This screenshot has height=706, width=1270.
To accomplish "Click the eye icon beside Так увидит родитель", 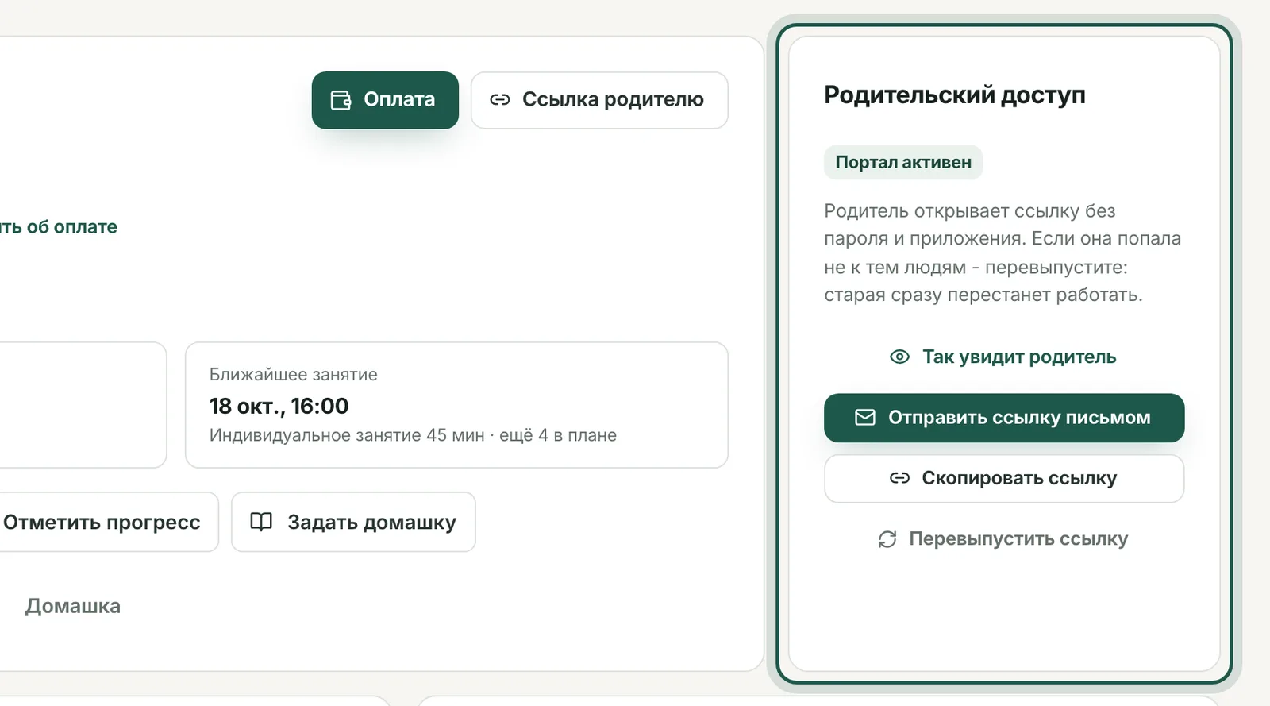I will [899, 357].
